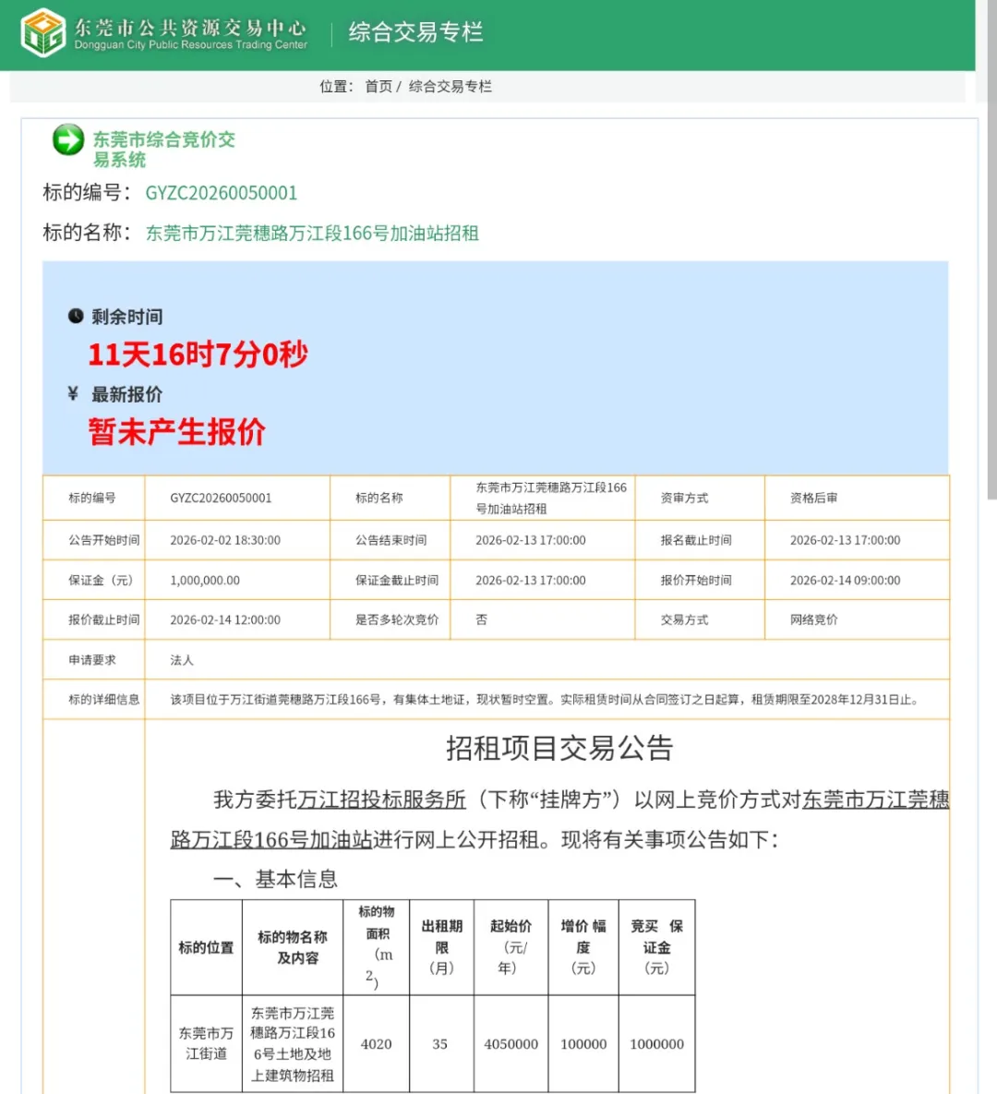Click the ¥ icon next to 最新报价
Viewport: 997px width, 1094px height.
tap(74, 394)
